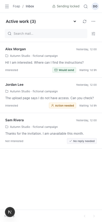Select the Inbox breadcrumb item
102x222 pixels.
click(30, 6)
